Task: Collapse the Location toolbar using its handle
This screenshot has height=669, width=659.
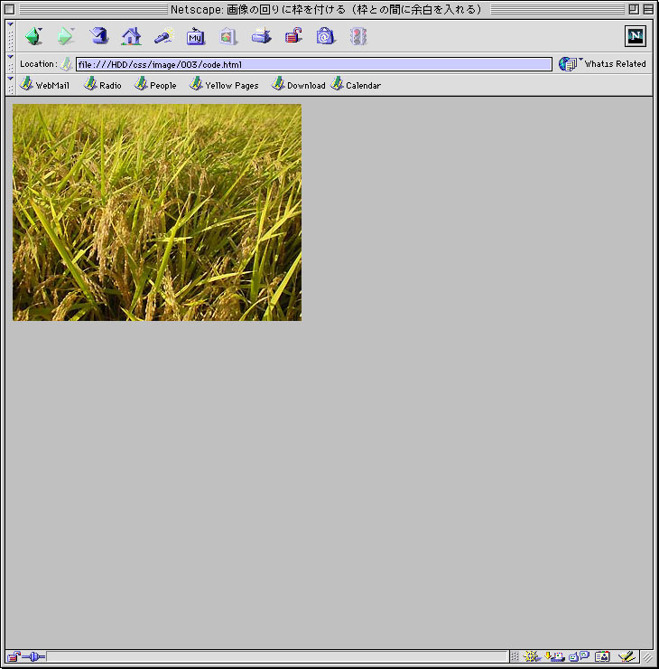Action: click(11, 63)
